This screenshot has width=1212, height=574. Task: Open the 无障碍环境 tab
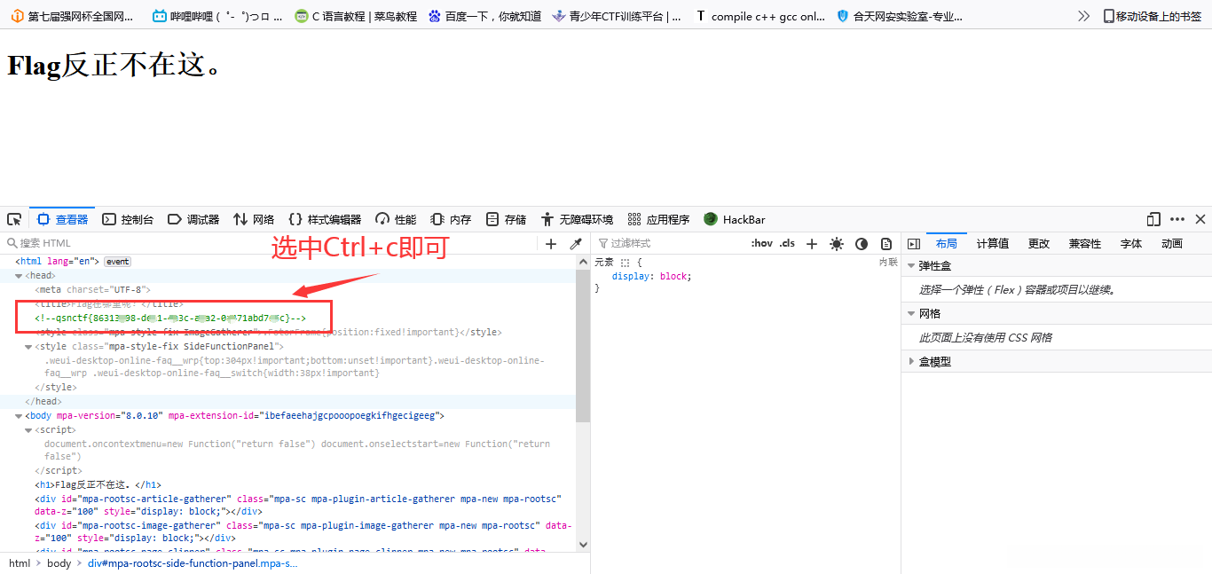tap(577, 219)
